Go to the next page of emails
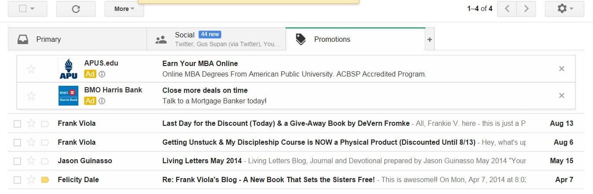Image resolution: width=593 pixels, height=194 pixels. point(526,9)
